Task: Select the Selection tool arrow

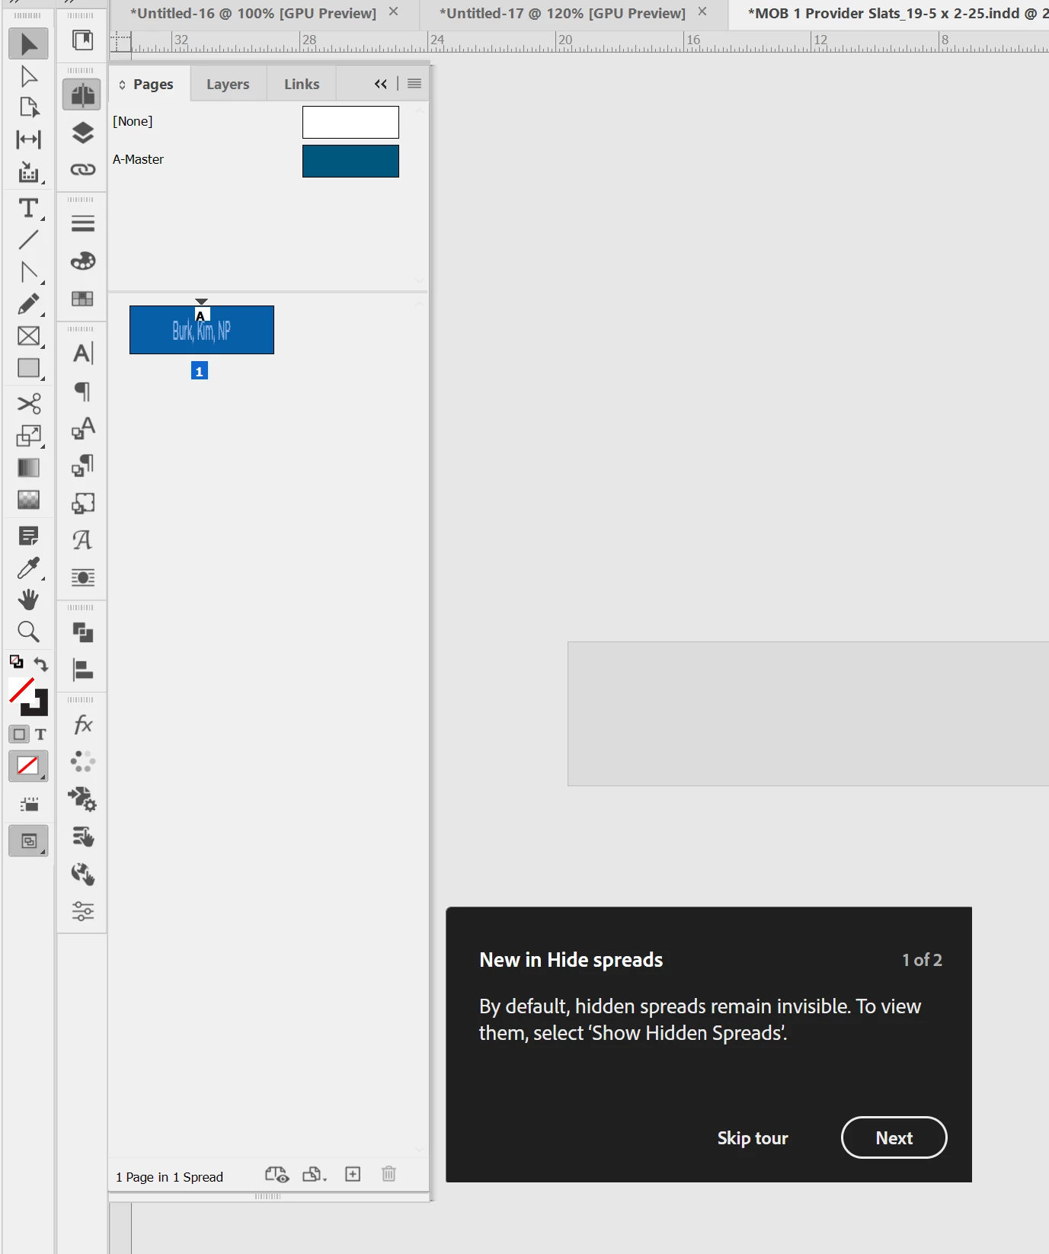Action: tap(28, 44)
